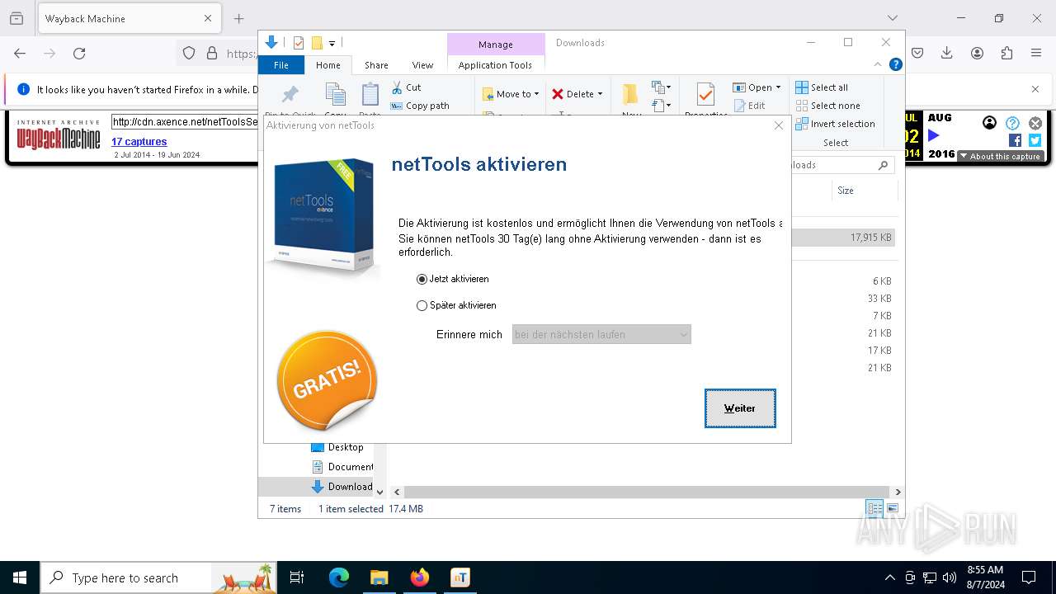Screen dimensions: 1056x594
Task: Open Customize Quick Access Toolbar dropdown
Action: (x=332, y=43)
